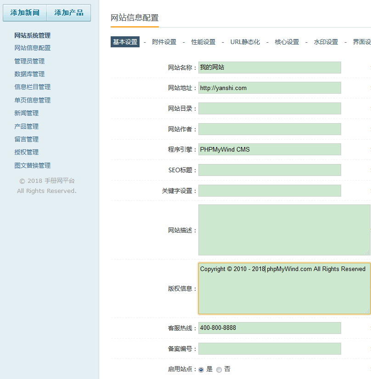Open 信息栏目管理 in sidebar
The width and height of the screenshot is (371, 379).
[x=32, y=87]
